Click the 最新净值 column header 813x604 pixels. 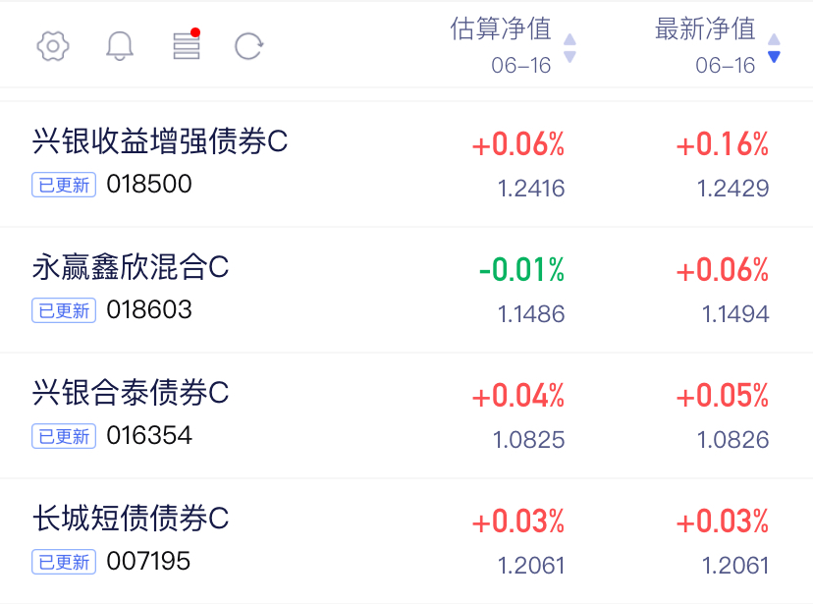705,28
